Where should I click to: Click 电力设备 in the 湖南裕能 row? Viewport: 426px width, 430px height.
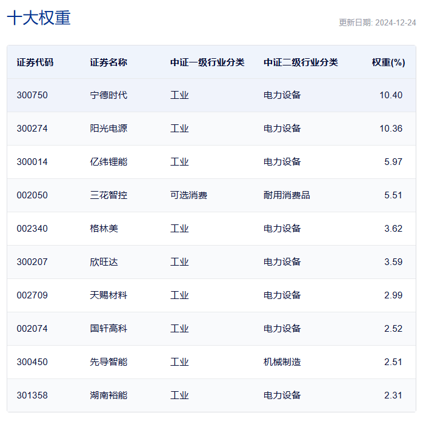click(282, 395)
